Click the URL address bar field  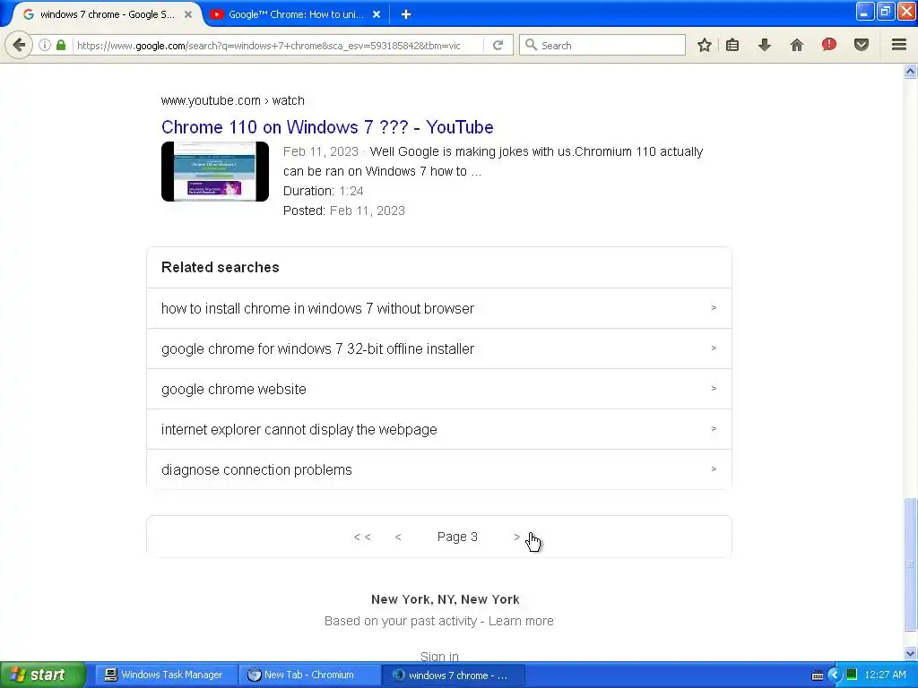pos(278,45)
